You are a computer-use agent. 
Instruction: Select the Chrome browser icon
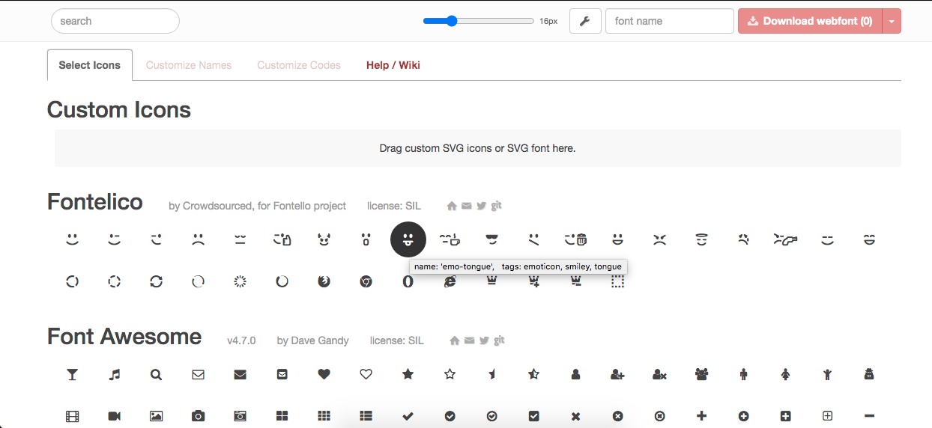(x=366, y=281)
